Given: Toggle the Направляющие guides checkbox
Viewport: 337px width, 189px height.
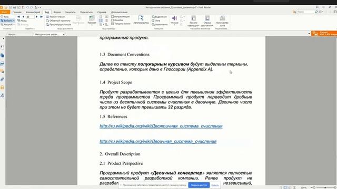Looking at the screenshot, I should 112,16.
